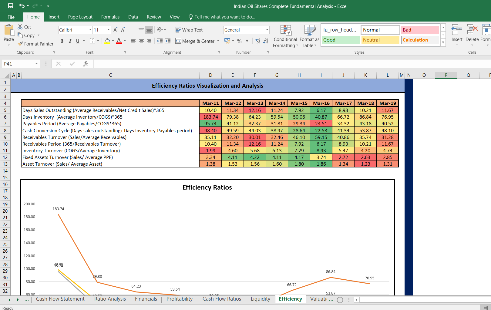Activate the Format Painter brush

(x=35, y=44)
